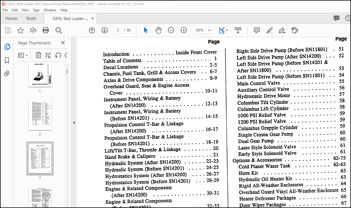Click the 'Door Wiper Packages' entry
Viewport: 351px width, 208px height.
click(263, 205)
